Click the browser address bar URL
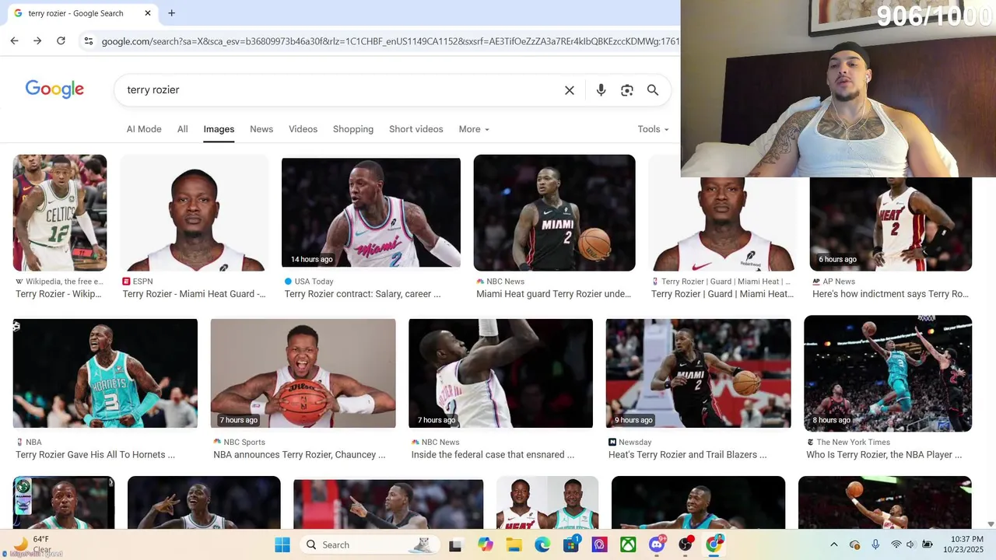 pos(389,41)
